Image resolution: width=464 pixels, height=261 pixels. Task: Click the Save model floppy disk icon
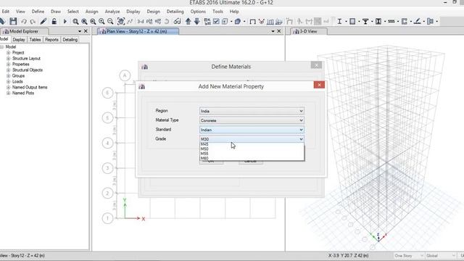pyautogui.click(x=13, y=21)
